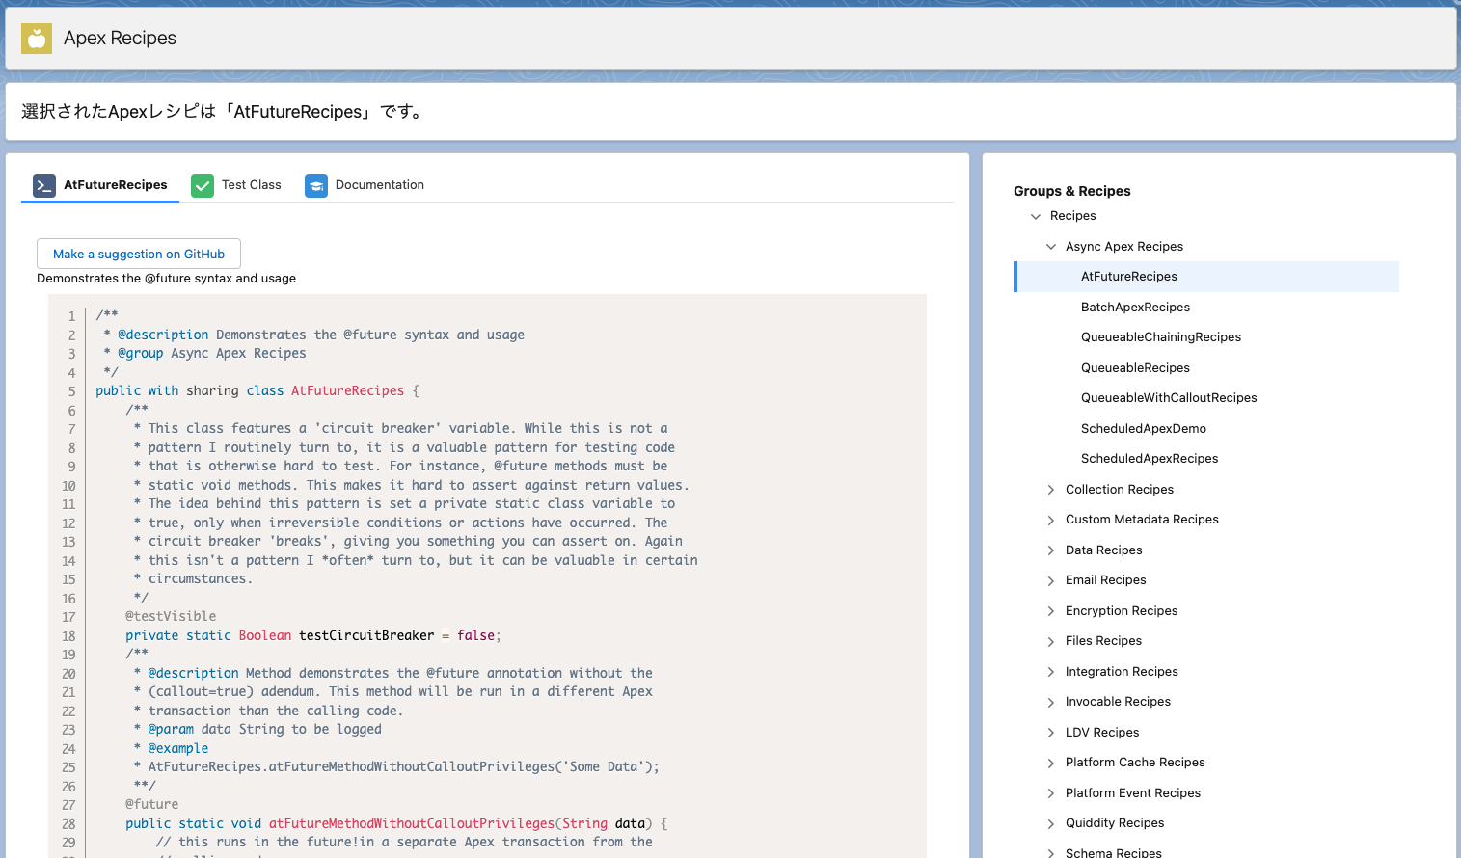Click the Quiddity Recipes label
Viewport: 1461px width, 858px height.
pos(1115,823)
